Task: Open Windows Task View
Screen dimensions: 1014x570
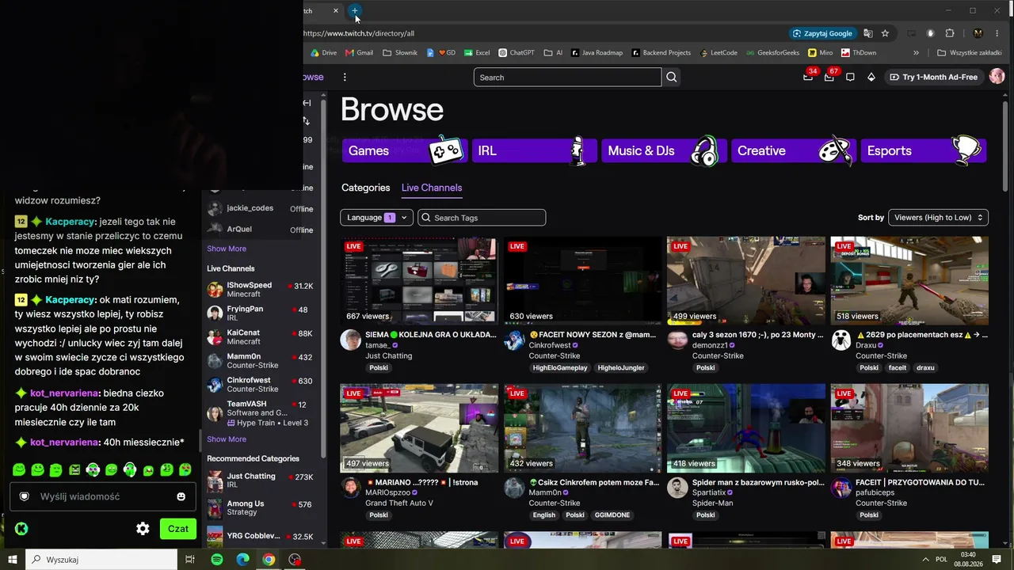Action: click(190, 560)
